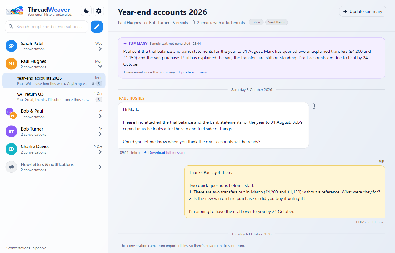The image size is (395, 253).
Task: Collapse Paul Hughes' conversation list
Action: coord(100,66)
